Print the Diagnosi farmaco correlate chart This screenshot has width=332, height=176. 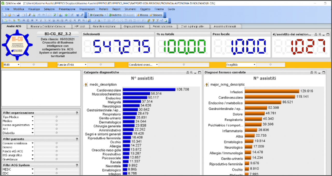coord(312,73)
